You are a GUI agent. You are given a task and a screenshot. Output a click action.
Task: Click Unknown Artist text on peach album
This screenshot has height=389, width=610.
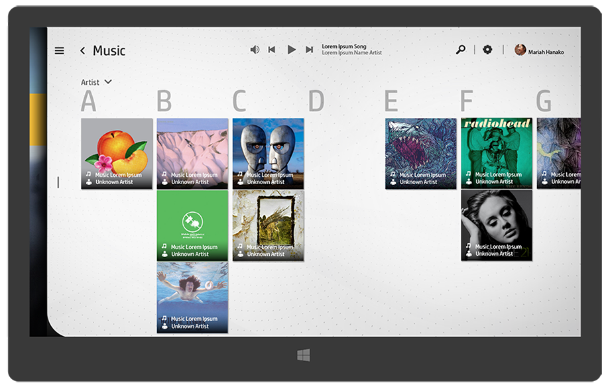tap(114, 182)
